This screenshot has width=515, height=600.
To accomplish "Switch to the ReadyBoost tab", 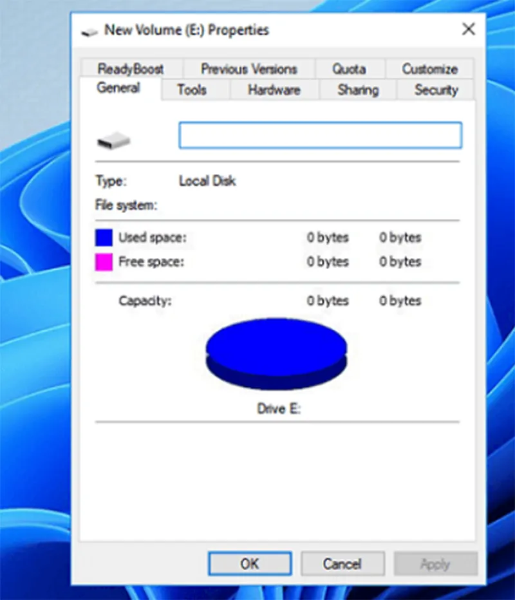I will 131,69.
